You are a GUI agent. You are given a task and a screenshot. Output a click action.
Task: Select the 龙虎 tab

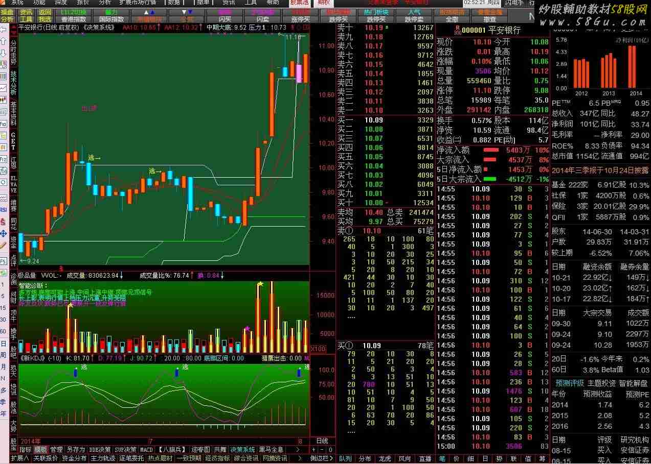[x=385, y=458]
